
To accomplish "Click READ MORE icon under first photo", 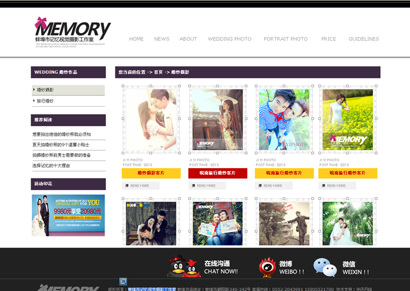I will click(x=126, y=186).
